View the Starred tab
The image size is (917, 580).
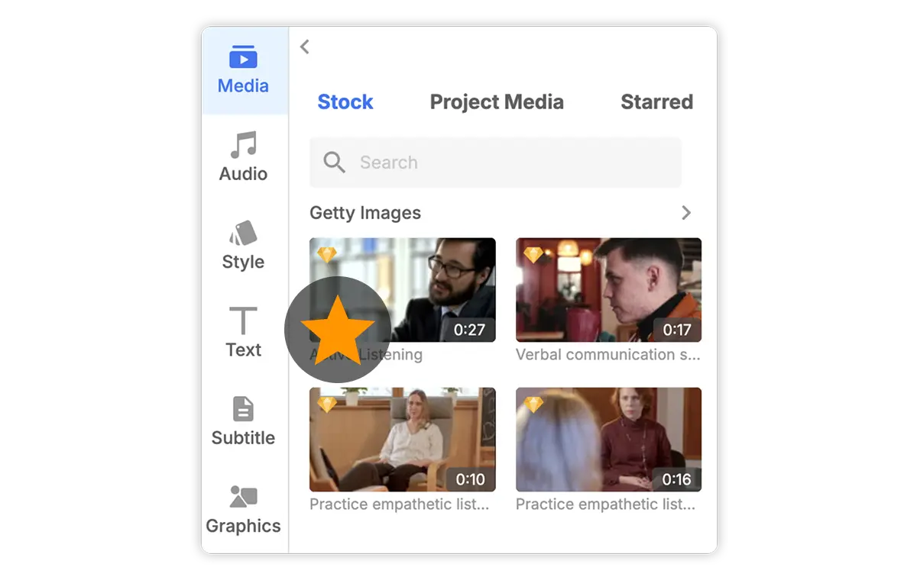657,101
